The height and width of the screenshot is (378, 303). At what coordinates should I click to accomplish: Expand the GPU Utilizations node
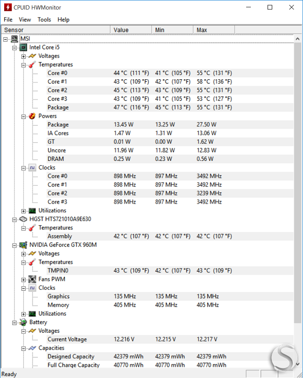coord(23,314)
